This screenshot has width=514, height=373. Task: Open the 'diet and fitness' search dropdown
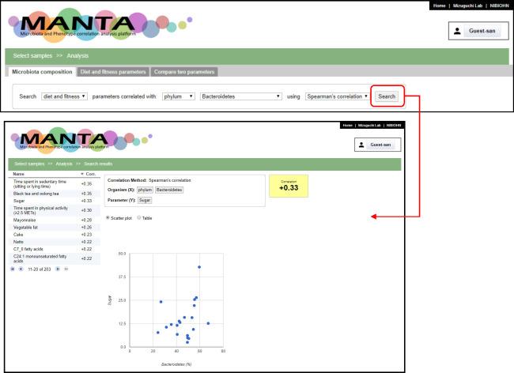coord(64,96)
